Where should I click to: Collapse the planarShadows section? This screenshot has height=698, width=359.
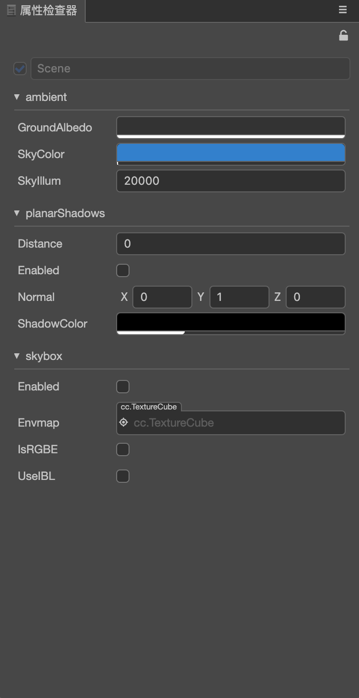[x=17, y=213]
